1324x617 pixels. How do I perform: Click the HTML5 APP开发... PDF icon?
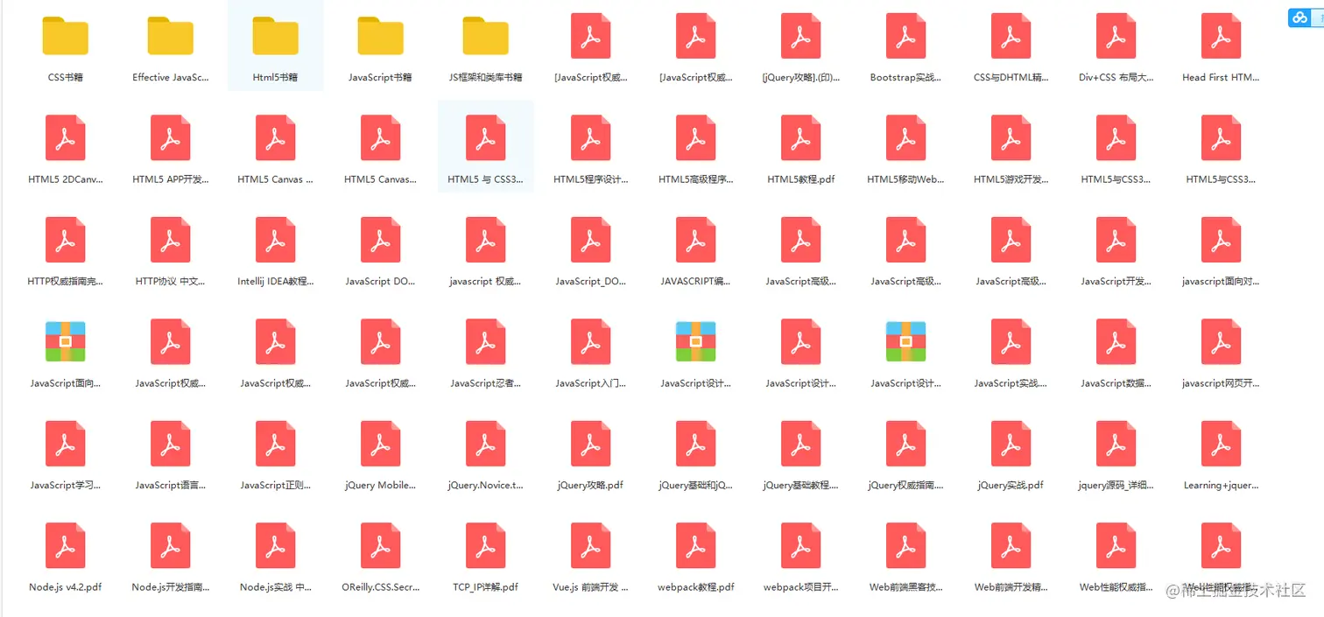click(171, 138)
